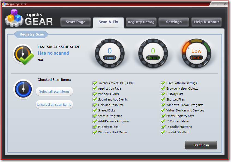Toggle Windows Firewall Programs checkbox
The image size is (231, 162).
(163, 105)
